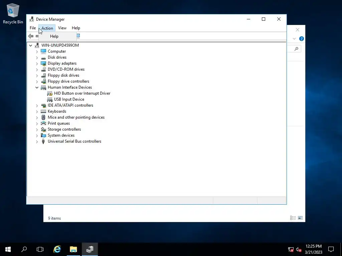Expand the Disk drives node
The image size is (342, 256).
pyautogui.click(x=37, y=57)
